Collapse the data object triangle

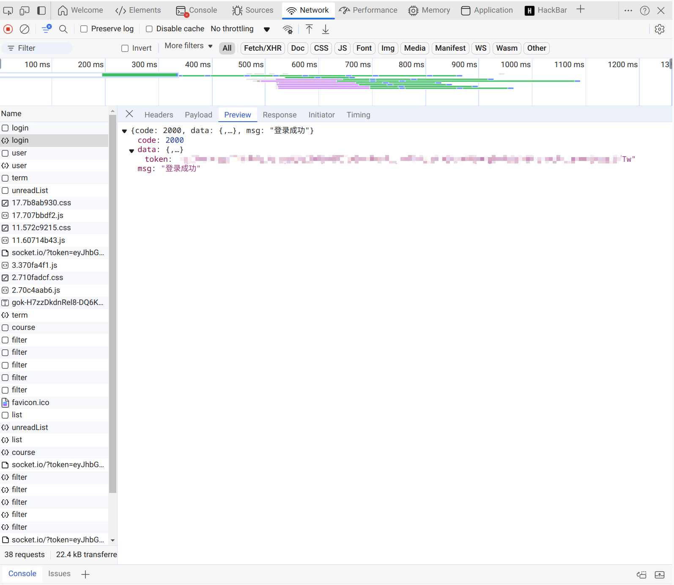pyautogui.click(x=132, y=150)
